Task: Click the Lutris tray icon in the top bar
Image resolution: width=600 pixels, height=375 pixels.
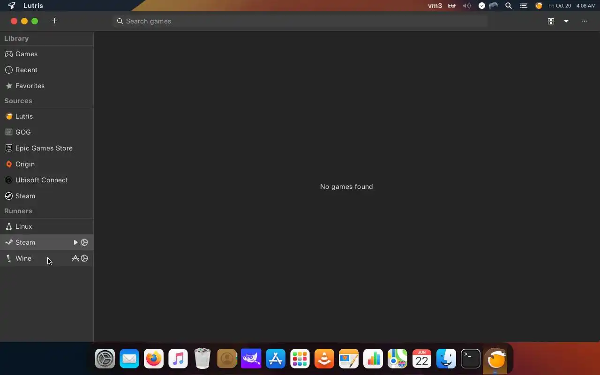Action: [x=539, y=6]
